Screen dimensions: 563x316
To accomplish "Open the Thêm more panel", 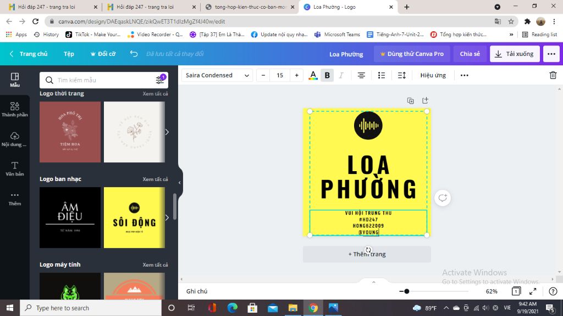I will (x=15, y=198).
